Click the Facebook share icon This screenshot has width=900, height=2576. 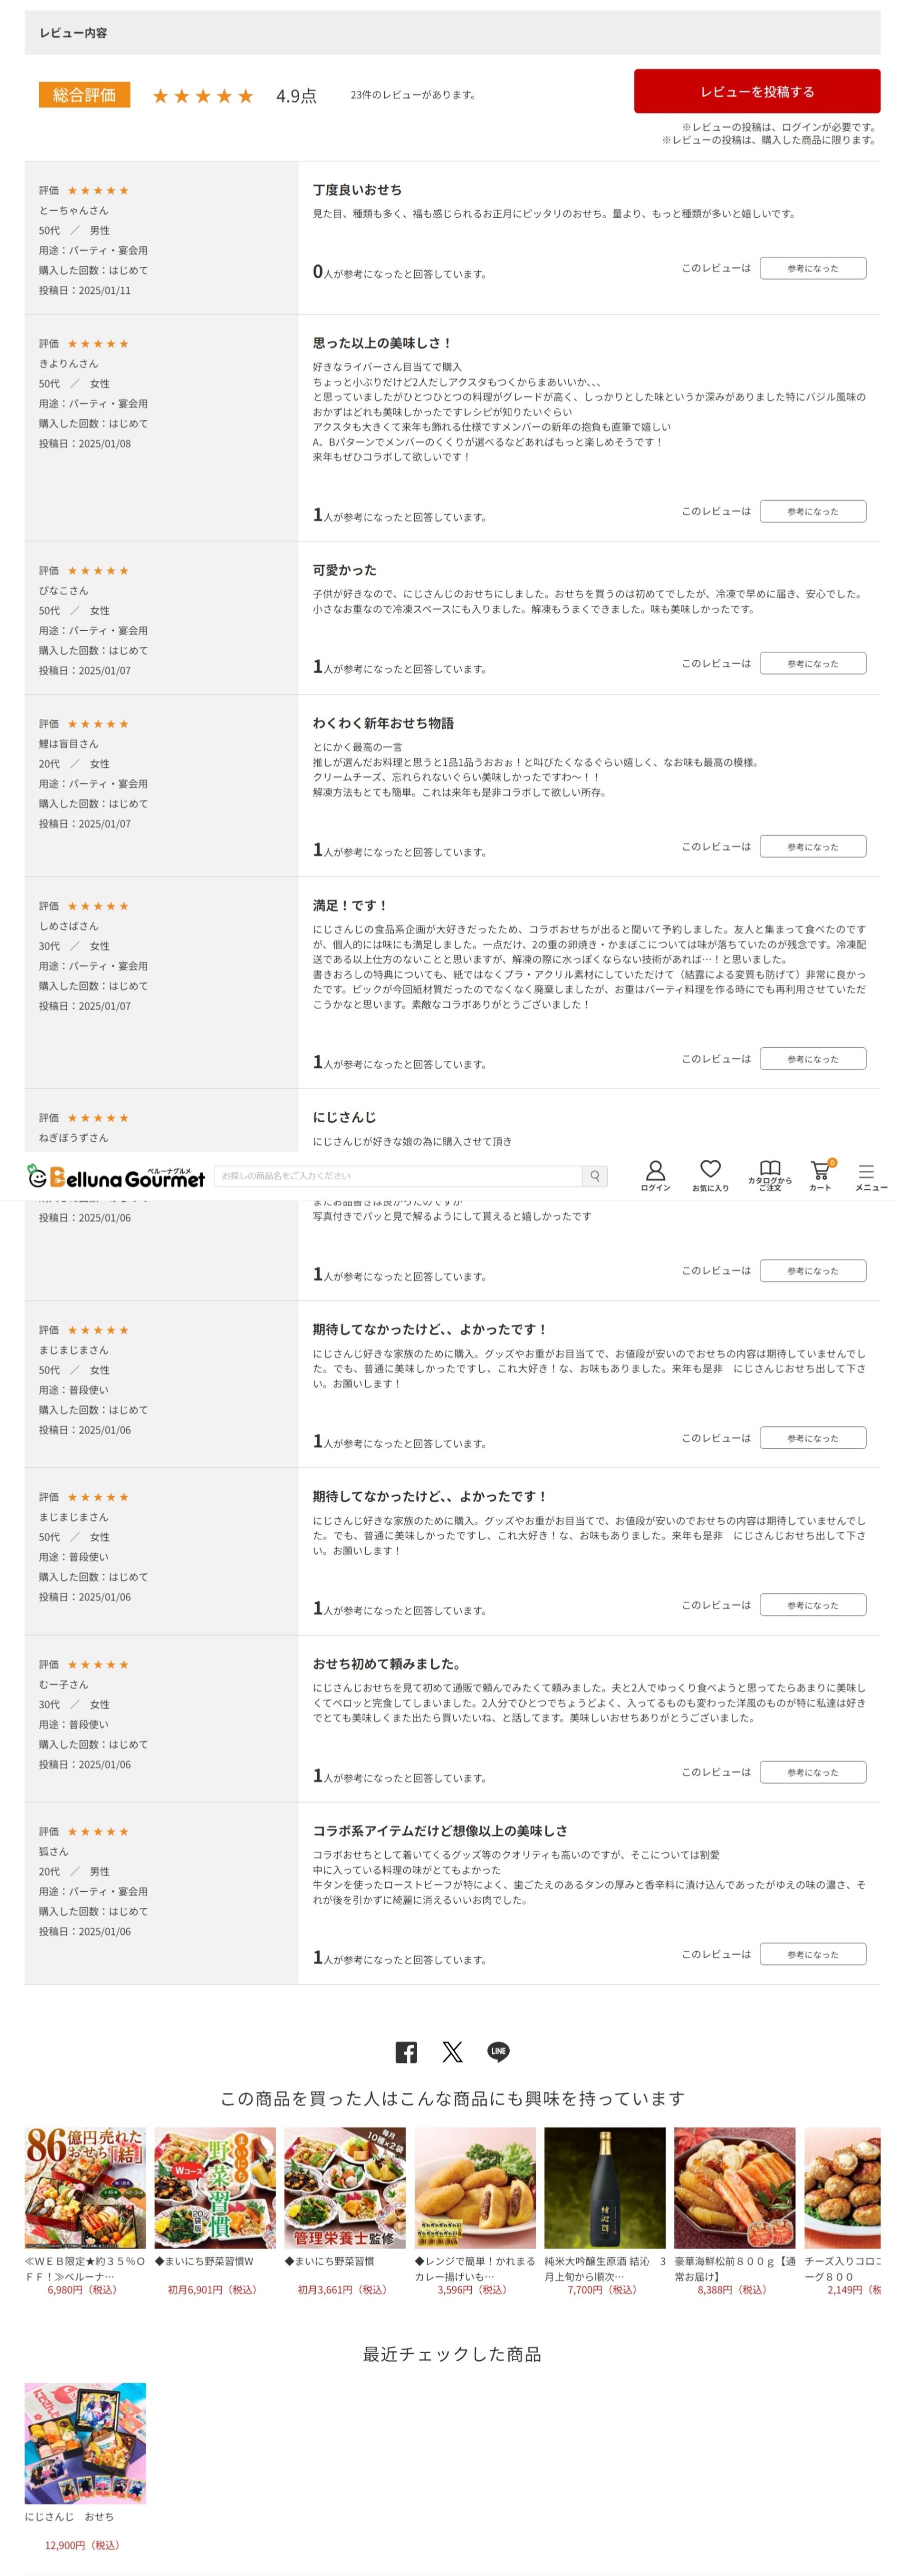point(406,2052)
